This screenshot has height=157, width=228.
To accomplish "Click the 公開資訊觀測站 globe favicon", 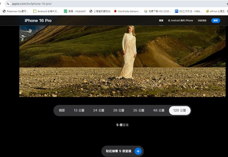I will (91, 11).
